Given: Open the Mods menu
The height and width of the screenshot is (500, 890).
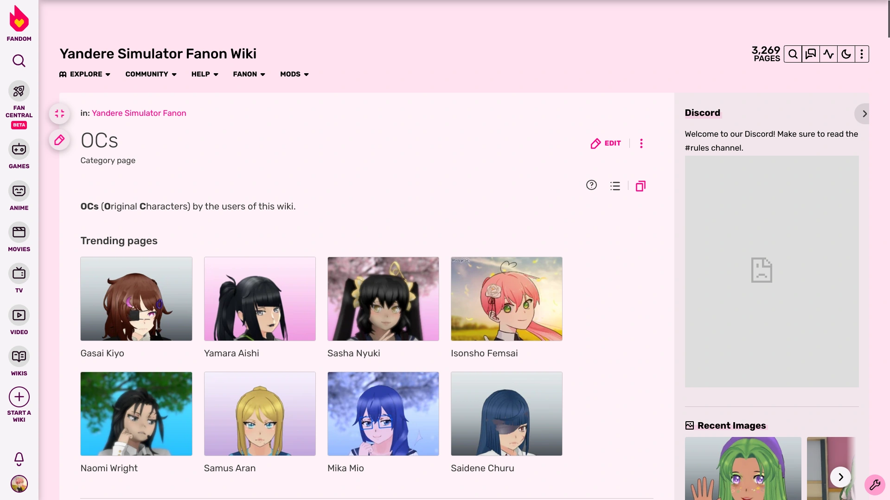Looking at the screenshot, I should (x=294, y=74).
